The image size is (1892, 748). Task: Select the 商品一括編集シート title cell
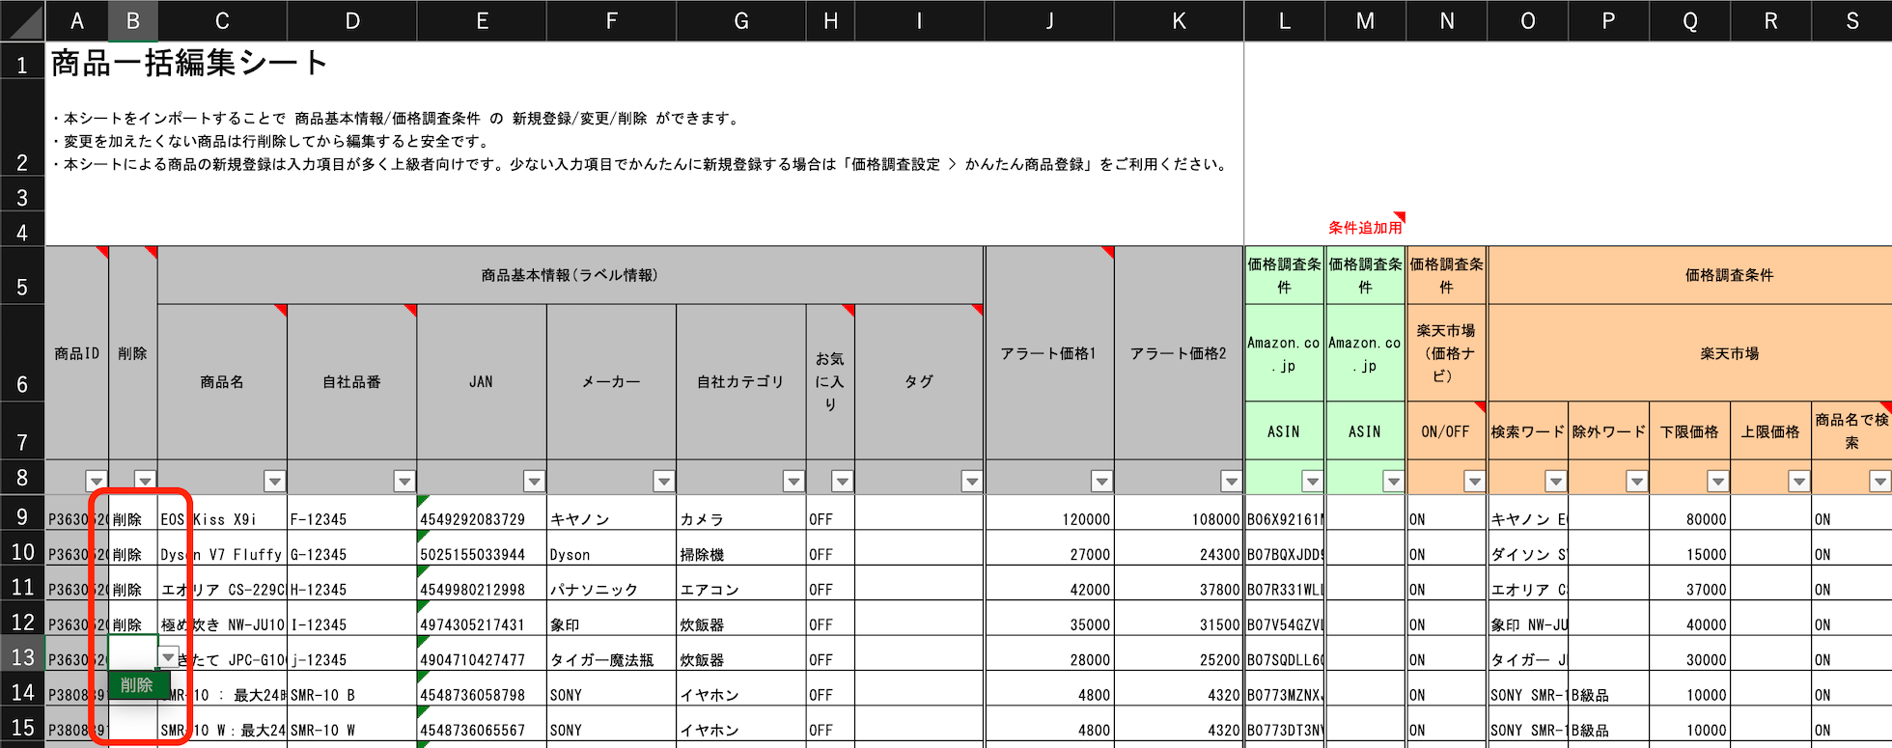click(x=189, y=64)
